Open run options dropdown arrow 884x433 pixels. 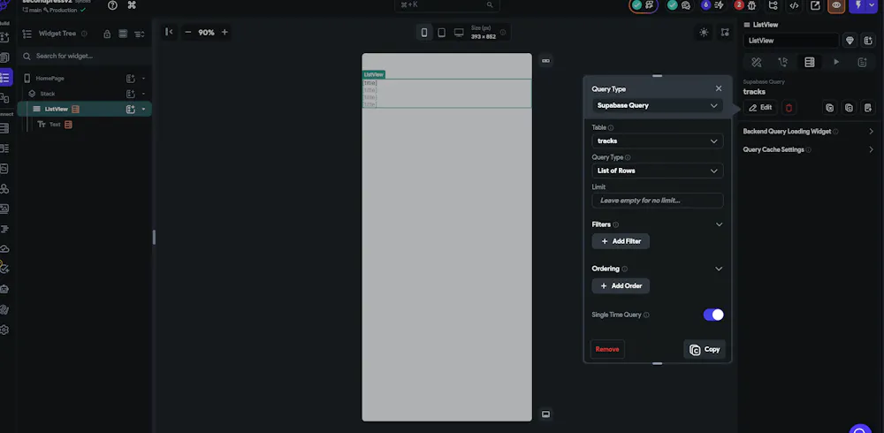pos(873,5)
